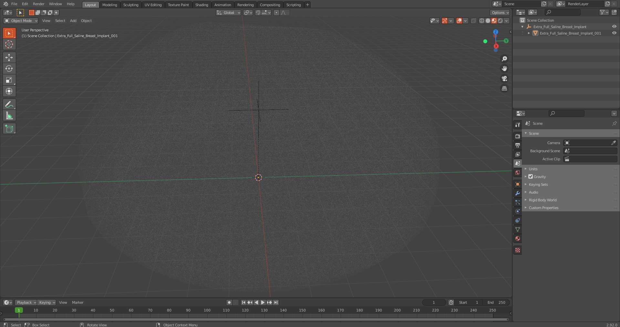Screen dimensions: 620x327
Task: Toggle snapping magnet icon
Action: tap(258, 13)
